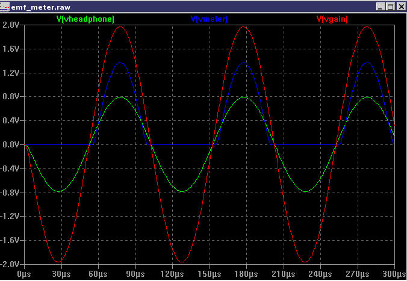Click the 0.4V vertical axis label
407x281 pixels.
click(x=11, y=121)
